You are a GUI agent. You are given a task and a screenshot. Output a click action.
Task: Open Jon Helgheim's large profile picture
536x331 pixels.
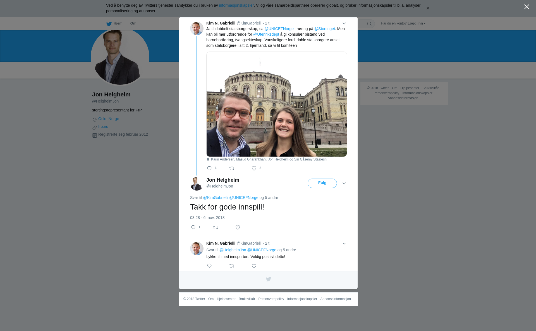click(120, 57)
